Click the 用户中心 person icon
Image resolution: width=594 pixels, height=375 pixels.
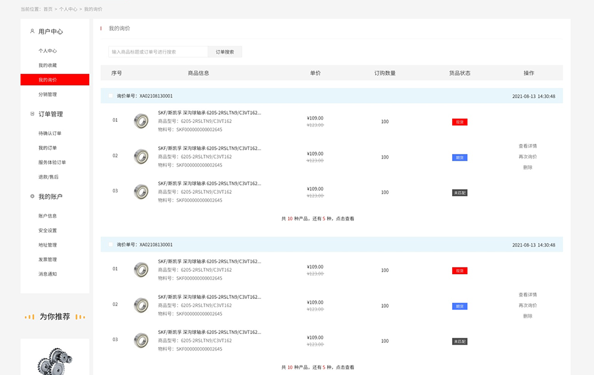point(32,31)
